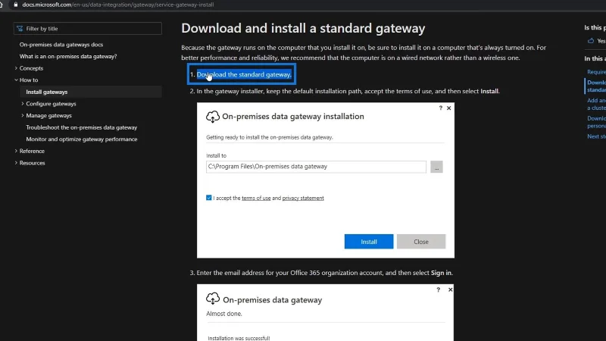Expand the Concepts section
Viewport: 606px width, 341px height.
(x=16, y=68)
